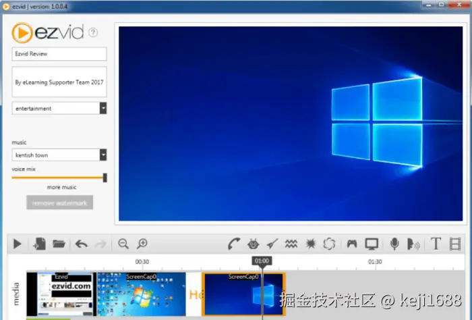Screen dimensions: 472x320
Task: Select the draw curved-stroke tool
Action: tap(233, 244)
